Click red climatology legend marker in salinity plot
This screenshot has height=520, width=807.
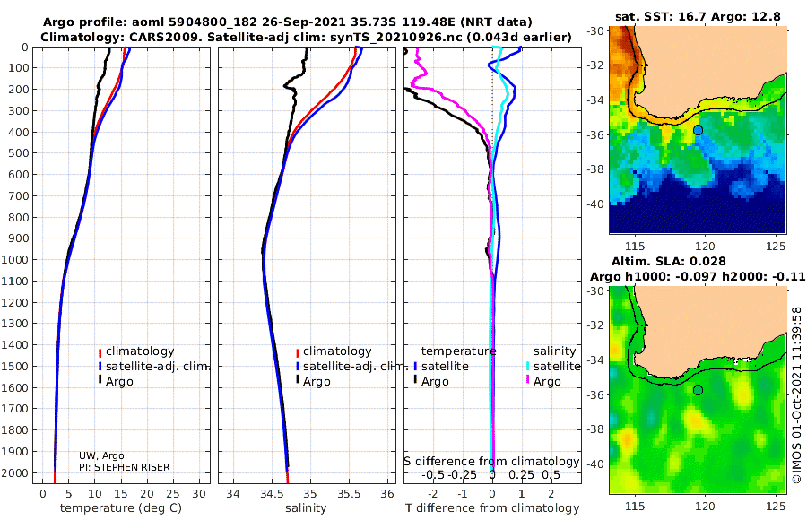[297, 353]
